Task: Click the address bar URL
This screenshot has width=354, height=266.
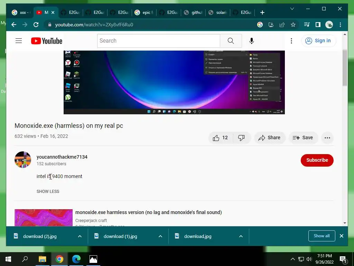Action: (x=94, y=25)
